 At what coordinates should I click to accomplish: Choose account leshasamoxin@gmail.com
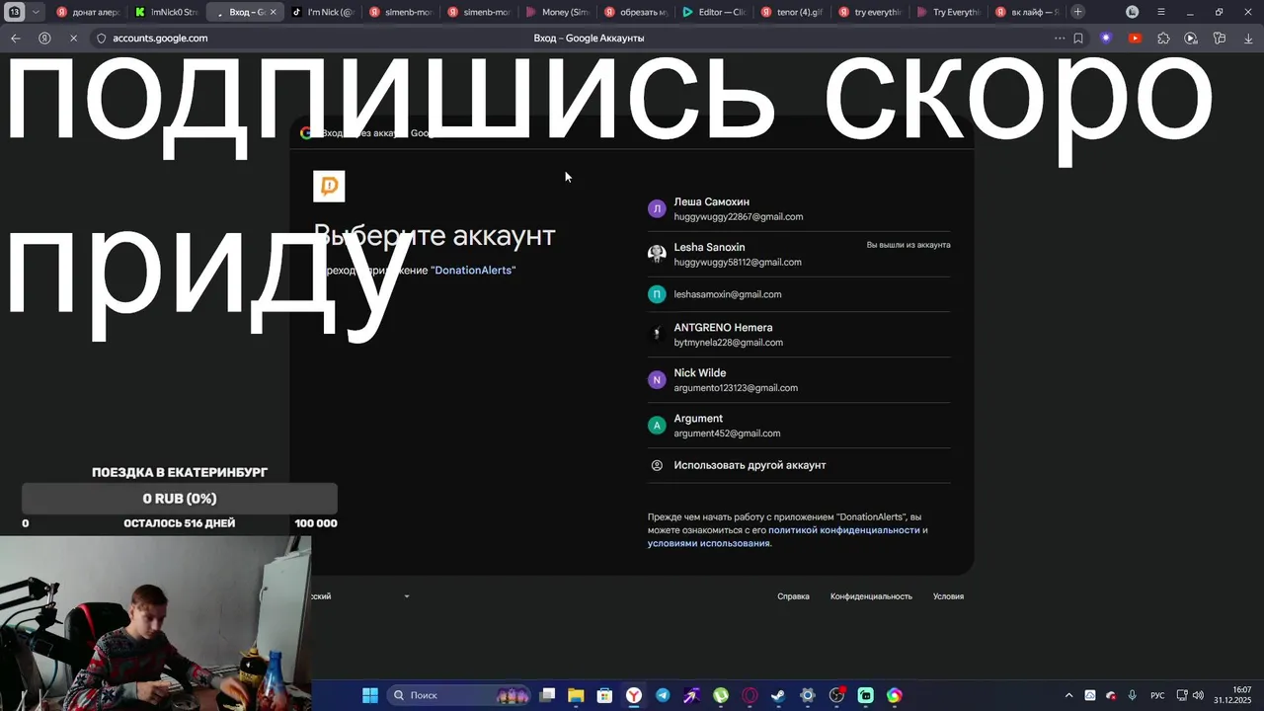click(799, 294)
